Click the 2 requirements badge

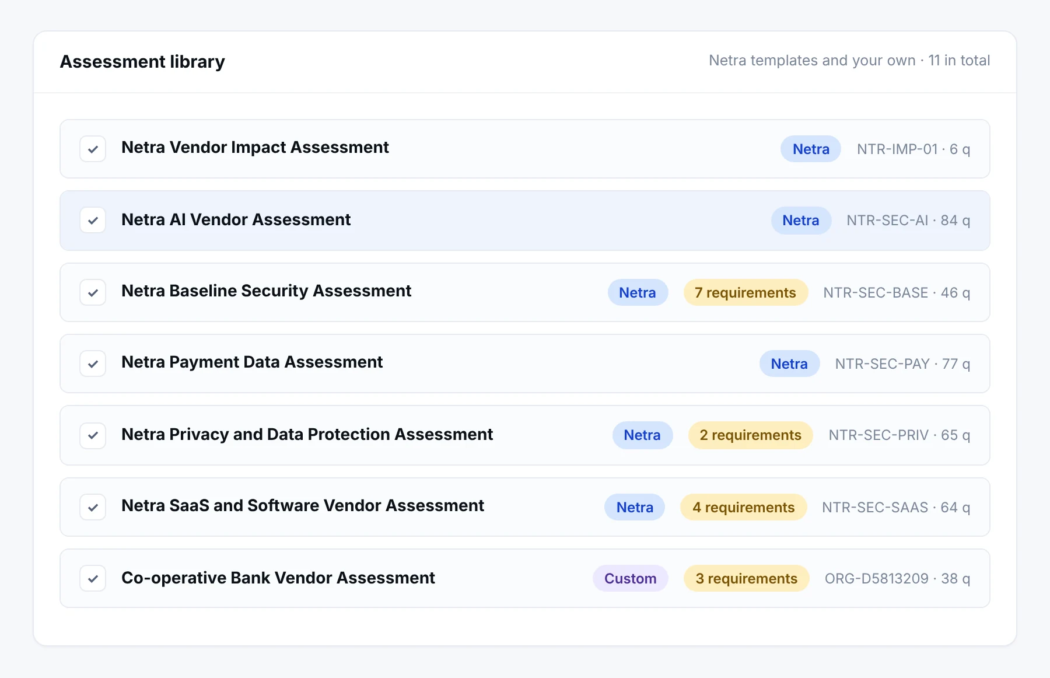pos(751,435)
